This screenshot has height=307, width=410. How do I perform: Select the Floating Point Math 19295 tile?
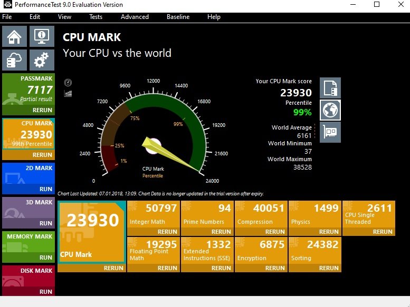point(154,251)
